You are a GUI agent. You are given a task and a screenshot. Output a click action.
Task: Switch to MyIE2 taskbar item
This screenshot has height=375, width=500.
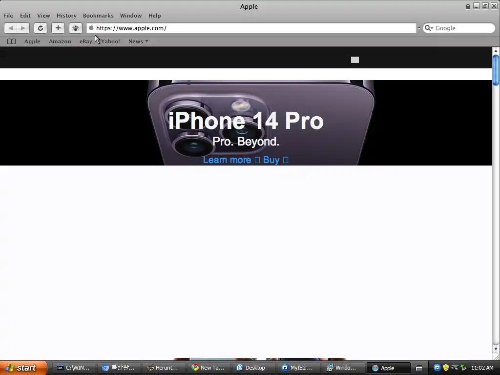pos(297,368)
